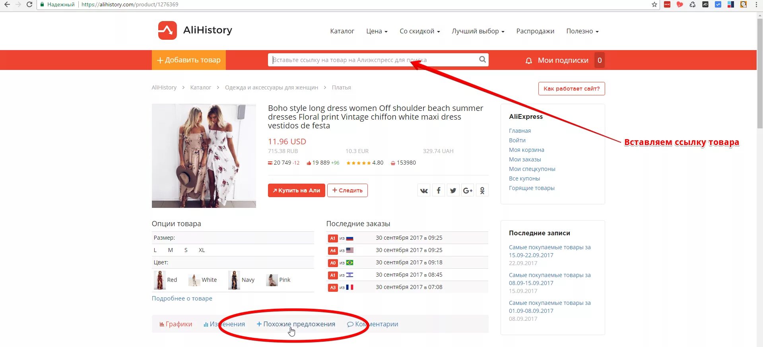Select size S option
Screen dimensions: 763x347
point(186,250)
